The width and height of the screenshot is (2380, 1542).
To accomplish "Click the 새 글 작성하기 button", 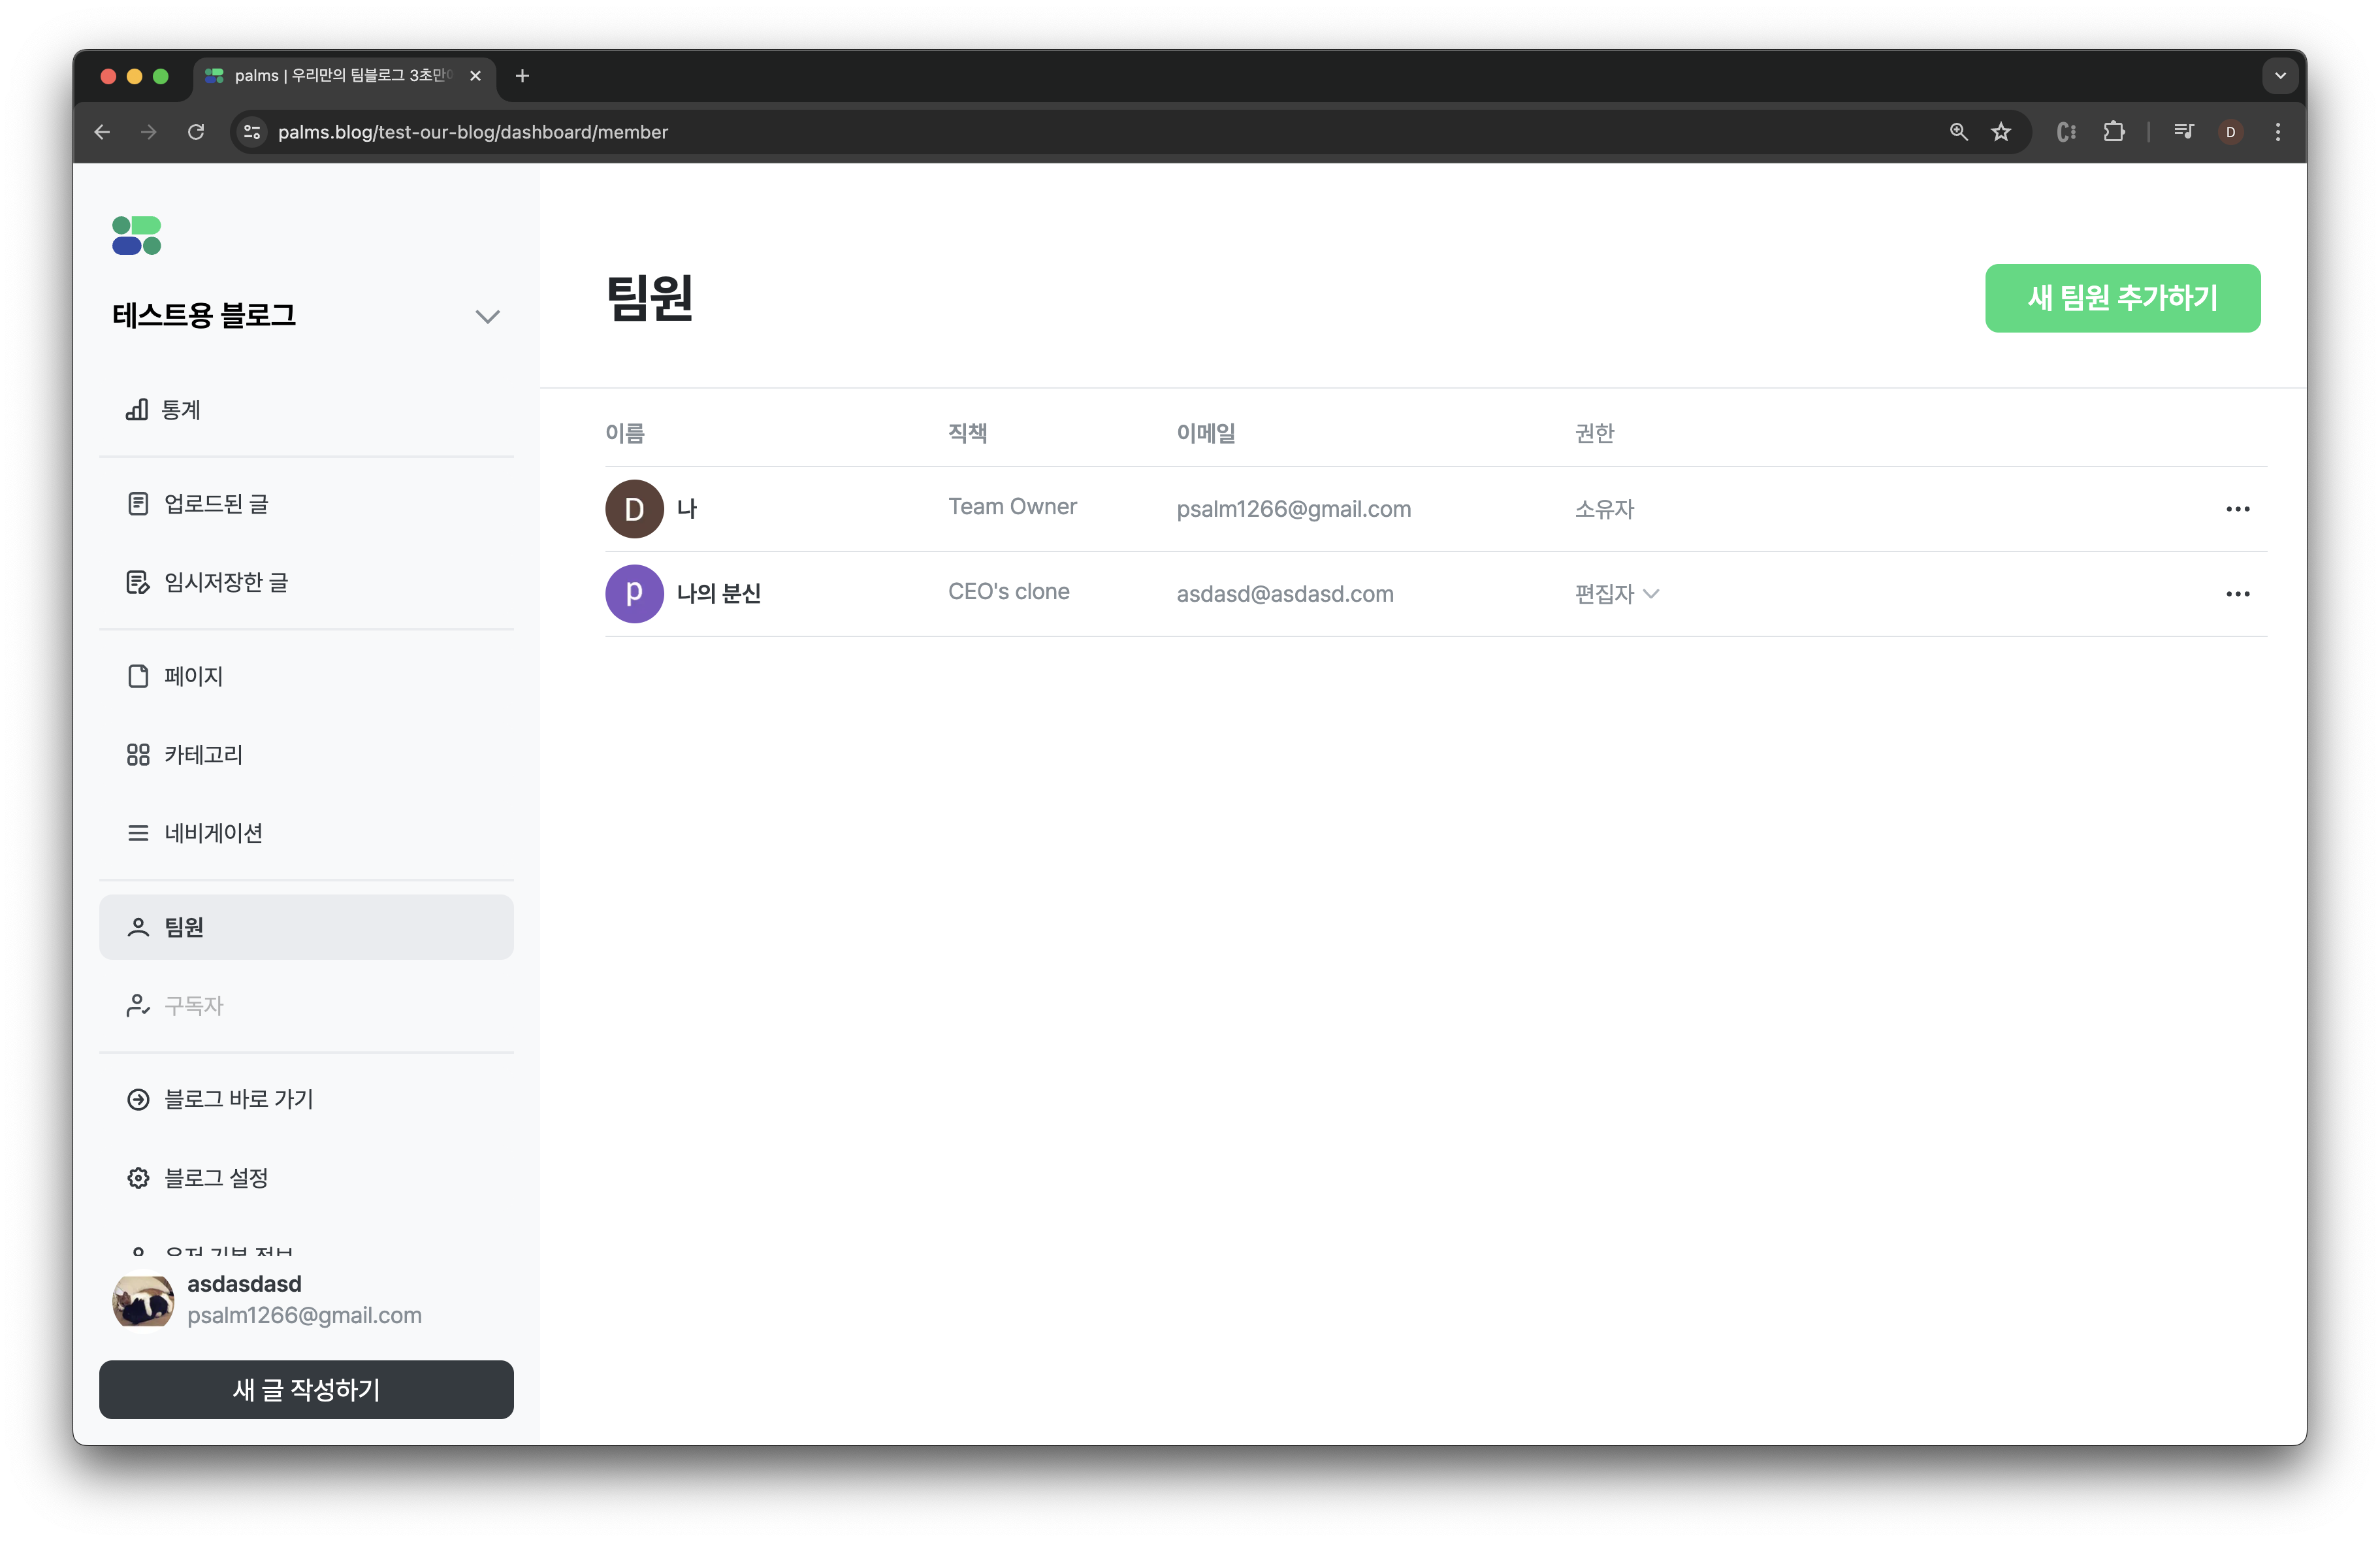I will point(306,1389).
